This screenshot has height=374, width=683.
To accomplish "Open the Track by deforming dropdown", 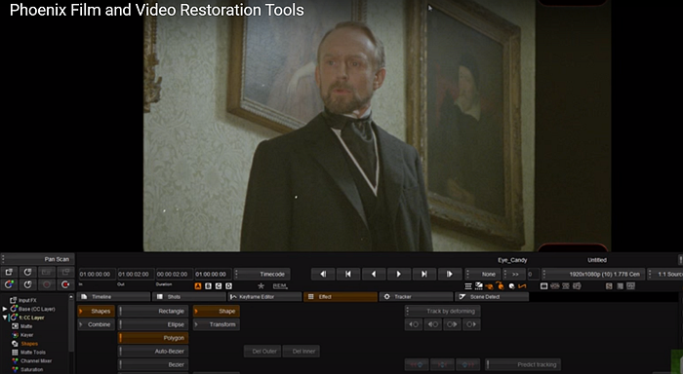I will (443, 311).
